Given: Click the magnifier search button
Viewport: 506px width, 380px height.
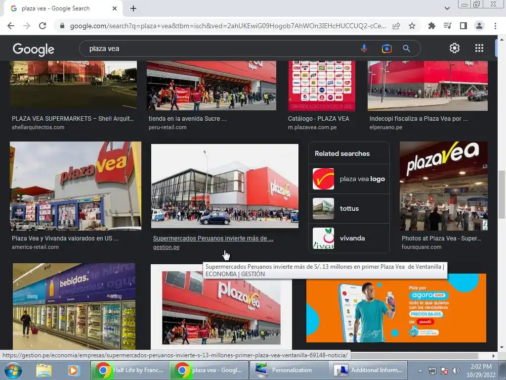Looking at the screenshot, I should pyautogui.click(x=407, y=48).
